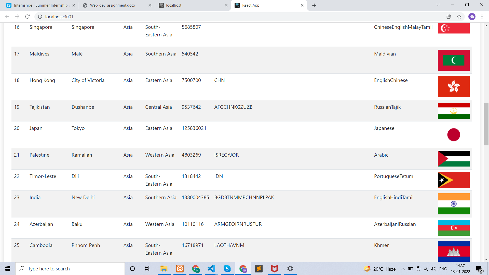The height and width of the screenshot is (275, 489).
Task: Click the 'Phnom Penh' capital cell
Action: pos(86,245)
